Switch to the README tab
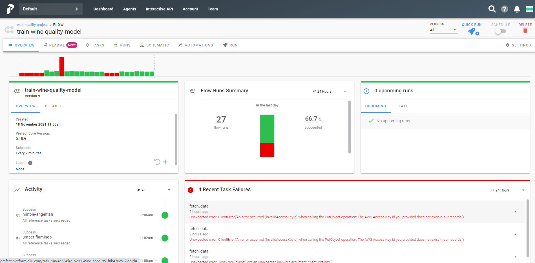Viewport: 535px width, 263px height. [x=60, y=45]
